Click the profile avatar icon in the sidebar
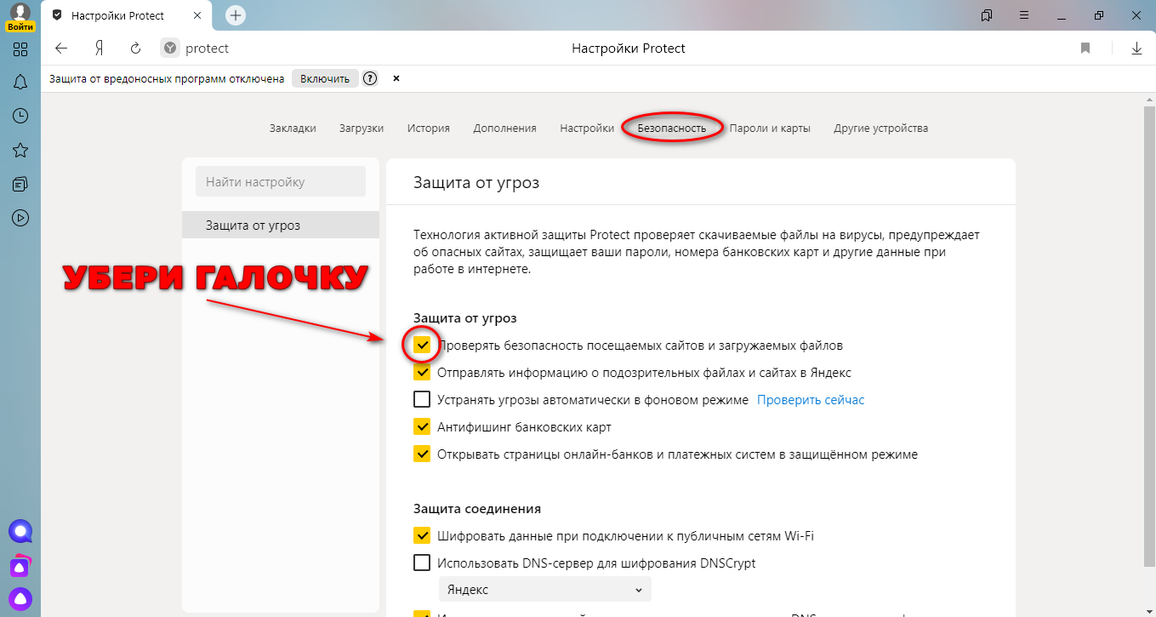Screen dimensions: 1156x617 (20, 11)
